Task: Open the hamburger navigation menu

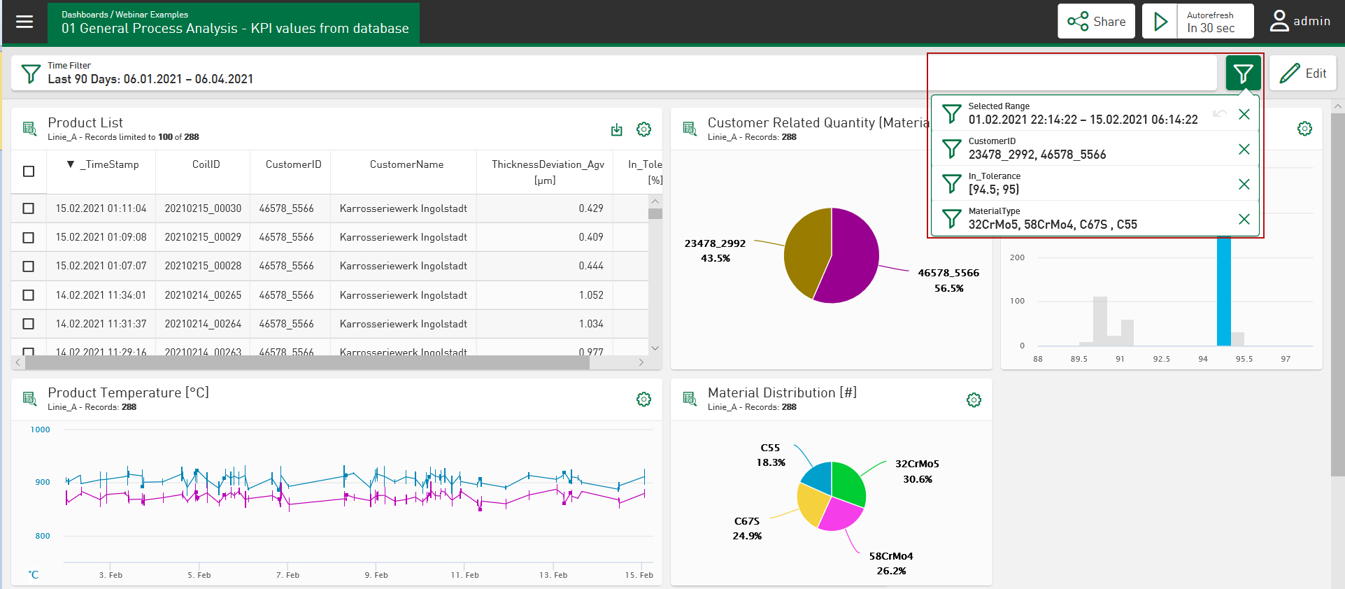Action: [x=24, y=22]
